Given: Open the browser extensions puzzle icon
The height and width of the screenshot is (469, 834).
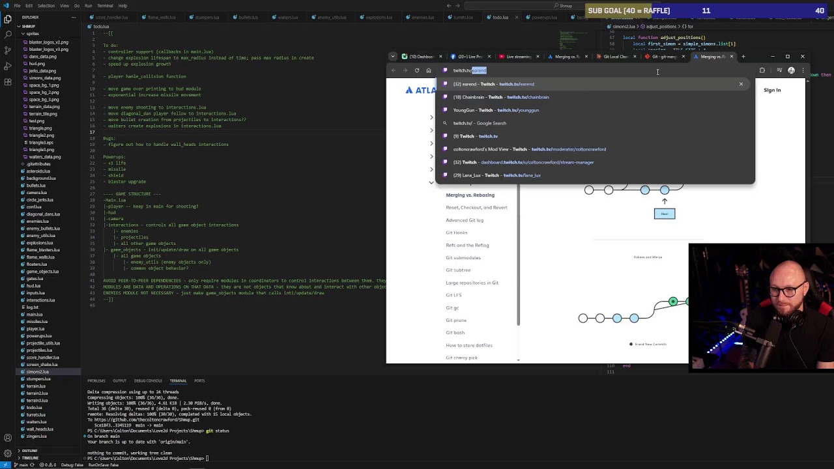Looking at the screenshot, I should point(762,70).
